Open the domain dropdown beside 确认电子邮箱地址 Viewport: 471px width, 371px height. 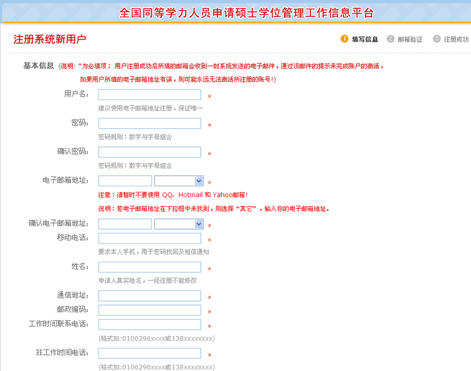[179, 223]
